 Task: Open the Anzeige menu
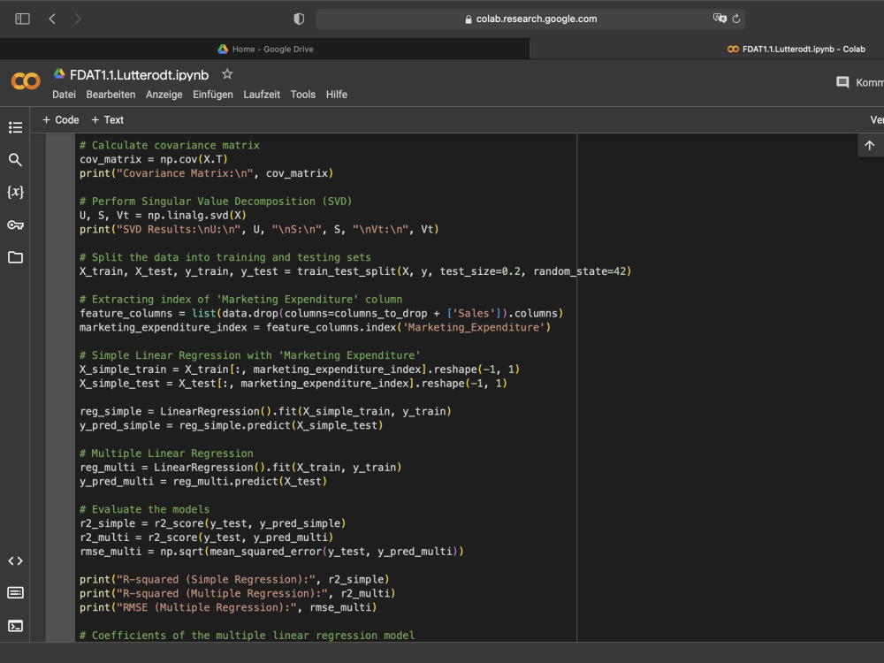point(164,95)
